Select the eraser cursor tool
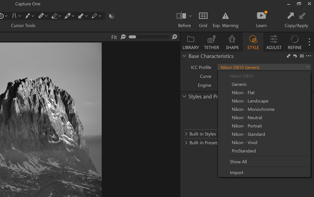 (54, 16)
